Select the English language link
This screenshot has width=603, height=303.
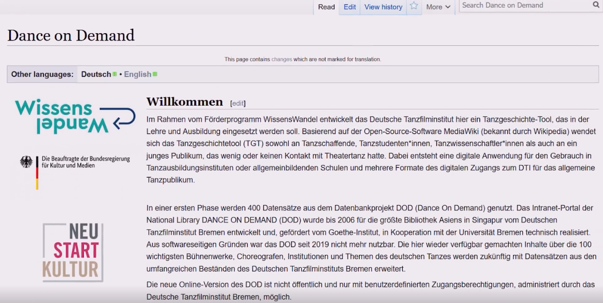[x=137, y=74]
